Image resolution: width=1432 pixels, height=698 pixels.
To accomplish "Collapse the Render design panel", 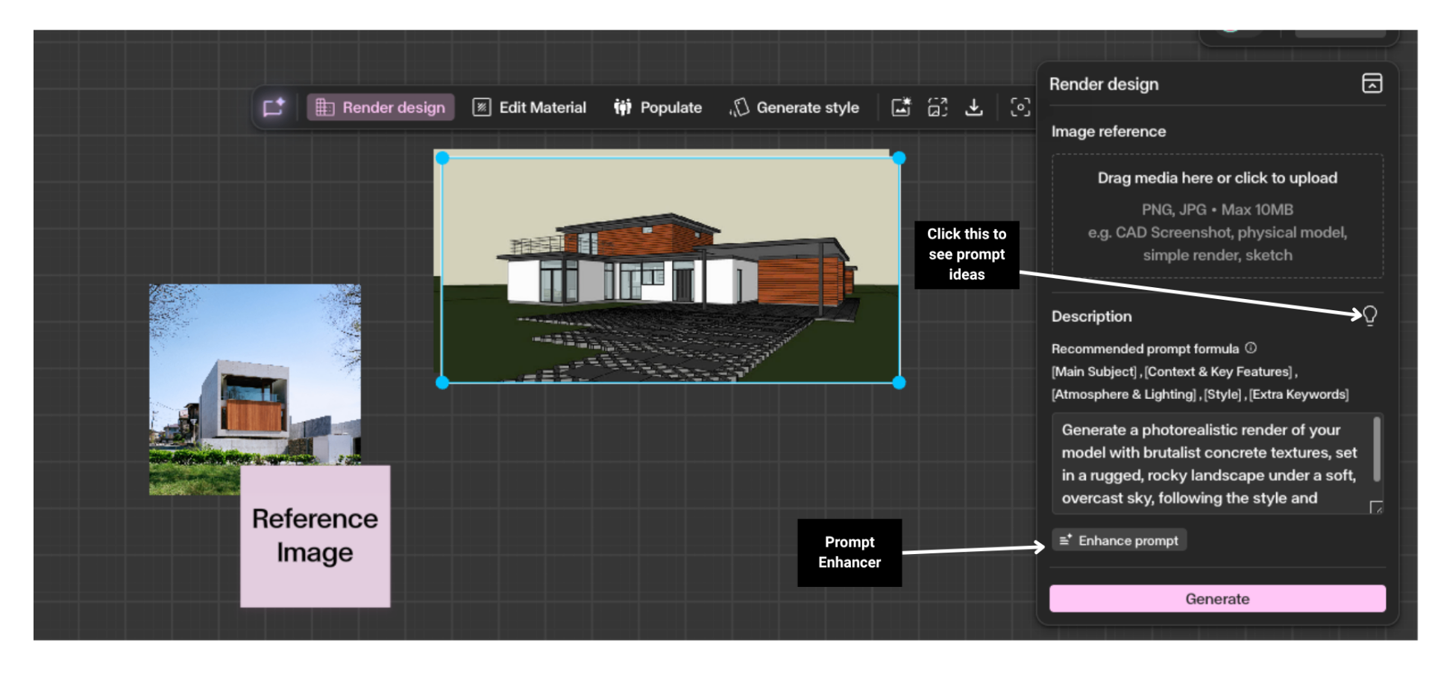I will 1372,84.
